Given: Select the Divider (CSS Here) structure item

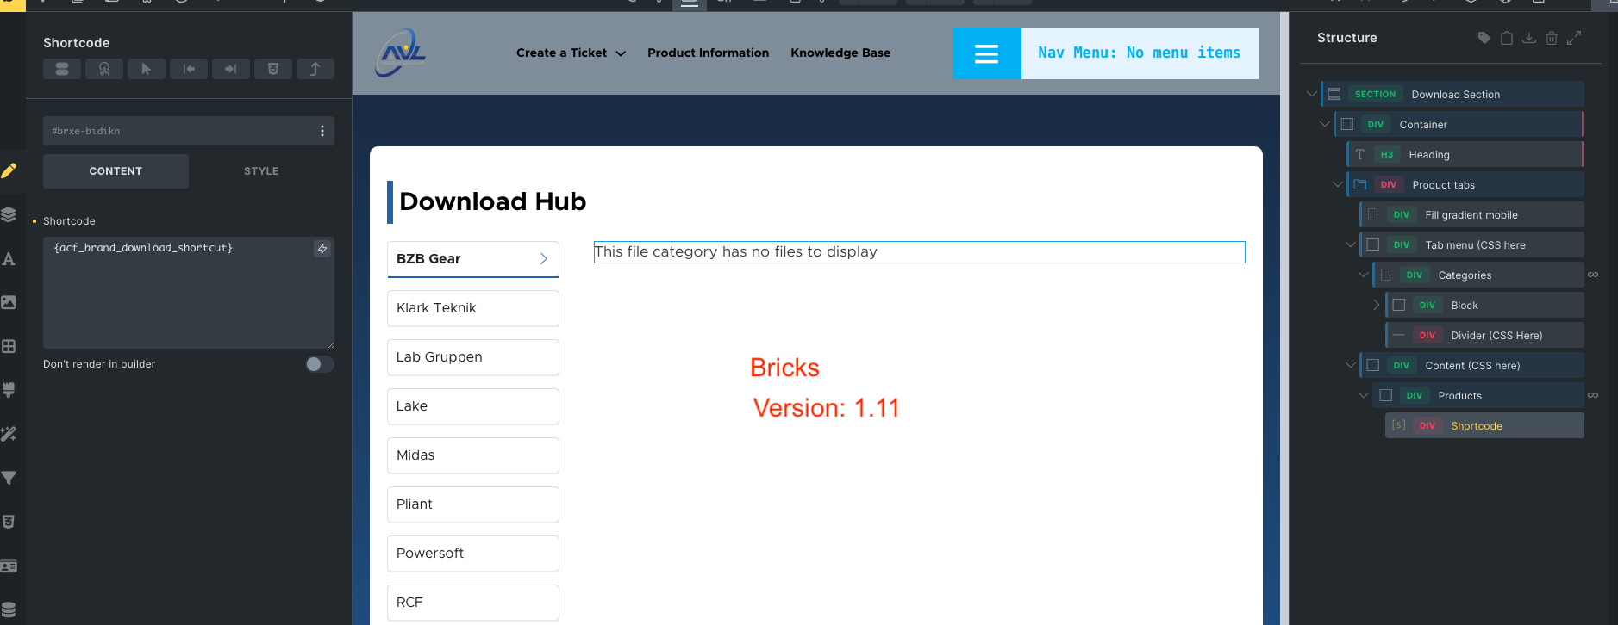Looking at the screenshot, I should click(1485, 336).
